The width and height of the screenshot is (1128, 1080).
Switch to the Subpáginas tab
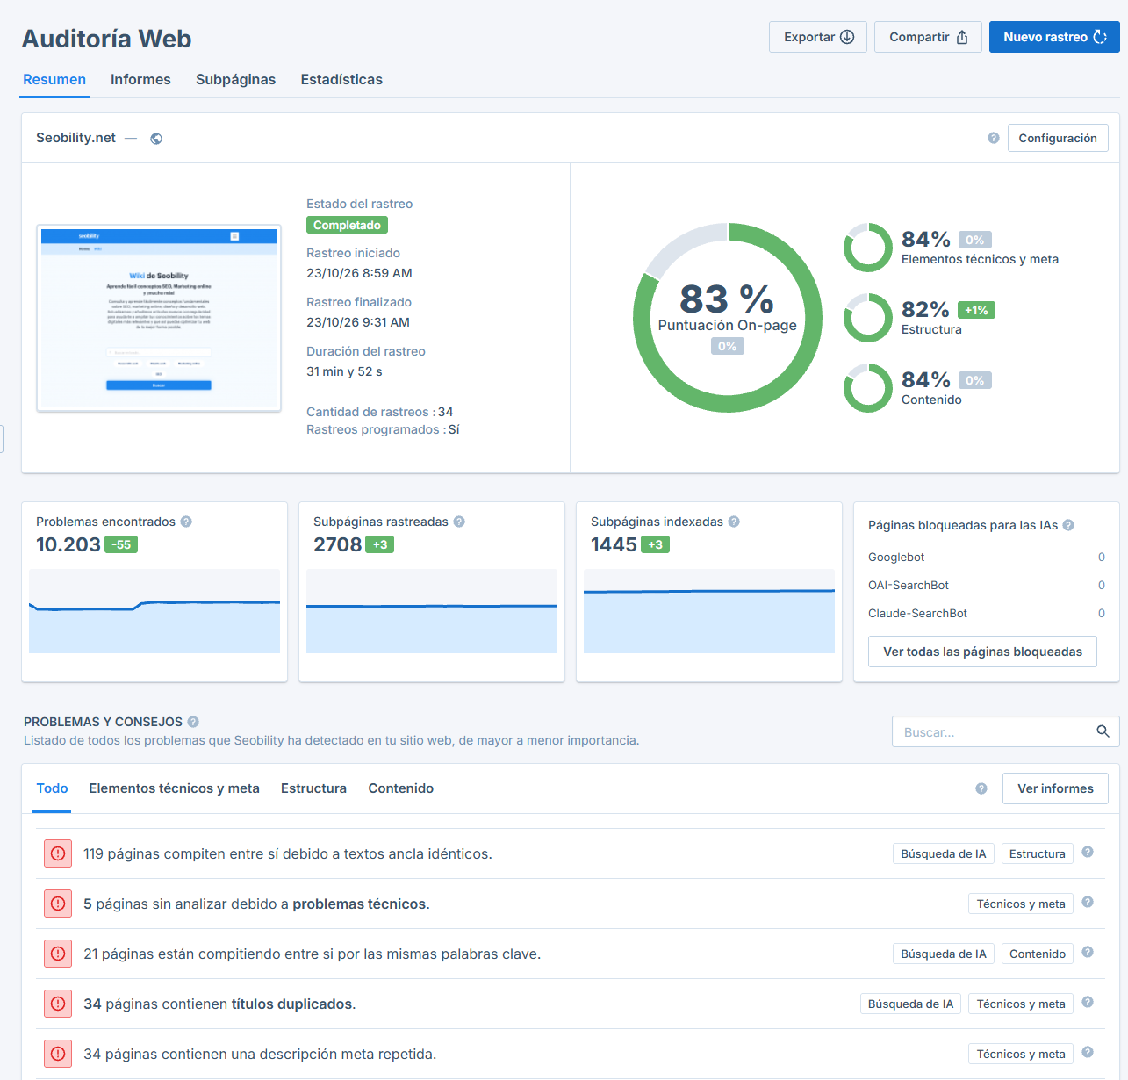235,79
